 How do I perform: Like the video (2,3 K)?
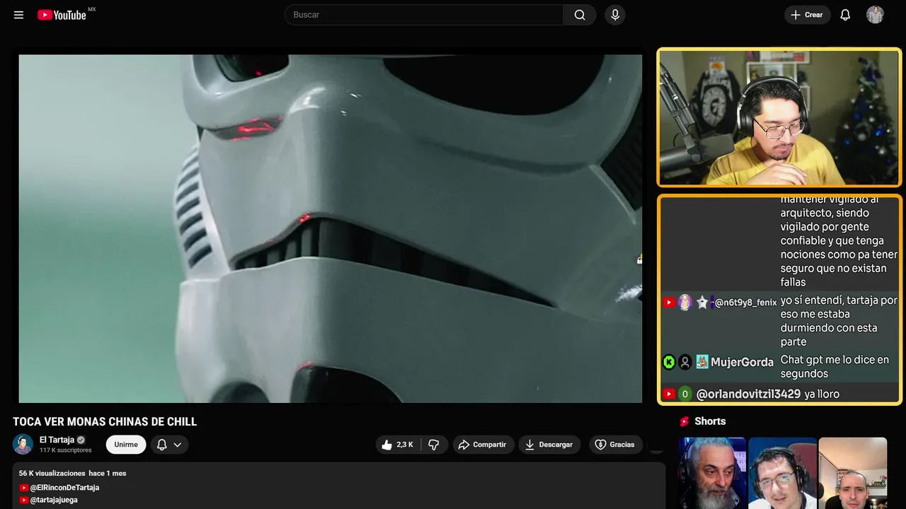(x=398, y=445)
